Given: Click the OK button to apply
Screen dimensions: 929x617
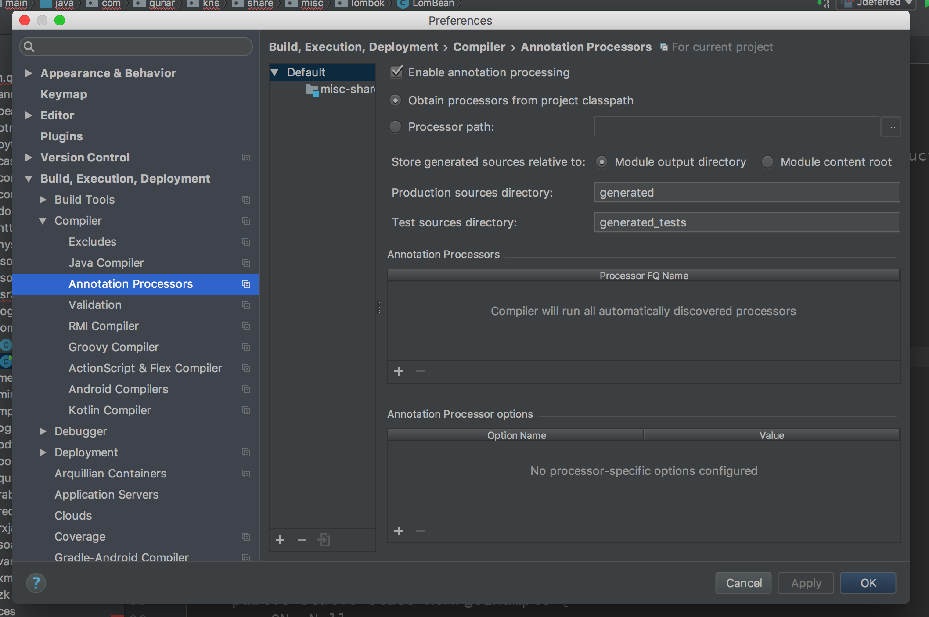Looking at the screenshot, I should point(868,582).
